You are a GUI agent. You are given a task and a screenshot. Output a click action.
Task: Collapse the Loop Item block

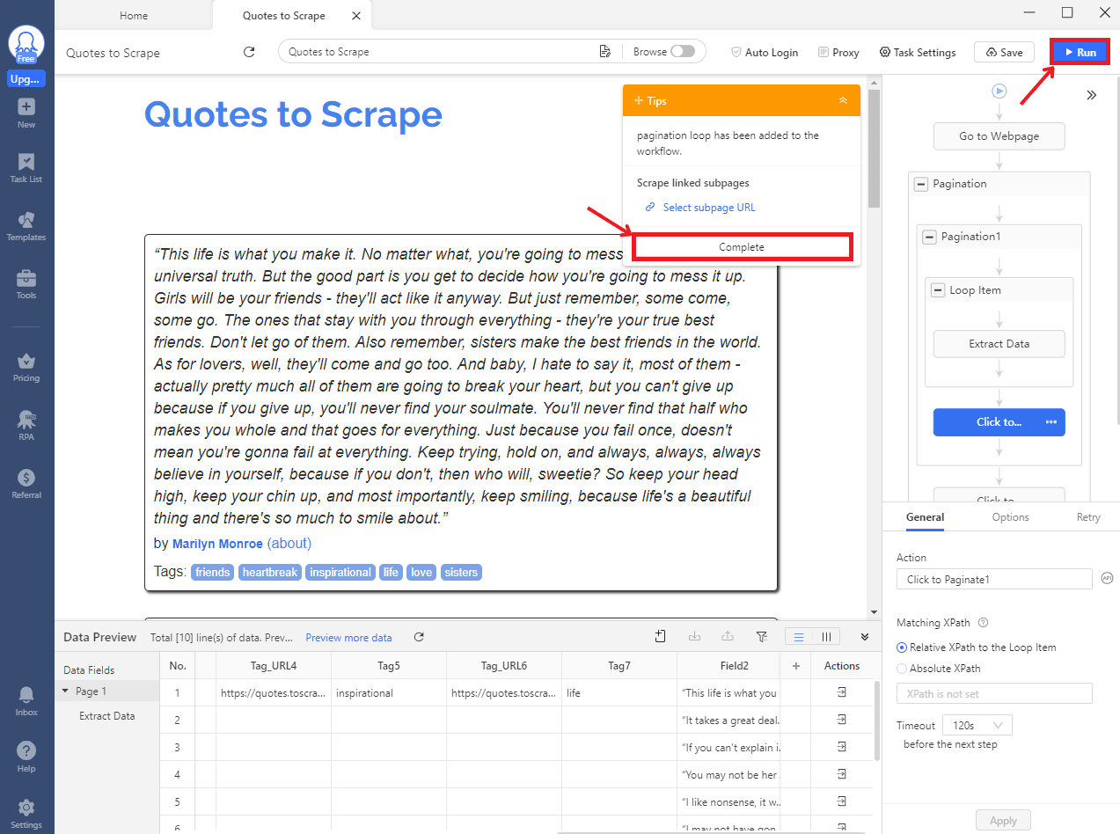tap(938, 290)
